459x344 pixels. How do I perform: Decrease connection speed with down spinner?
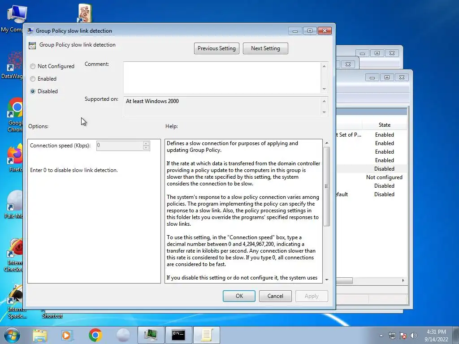click(146, 148)
